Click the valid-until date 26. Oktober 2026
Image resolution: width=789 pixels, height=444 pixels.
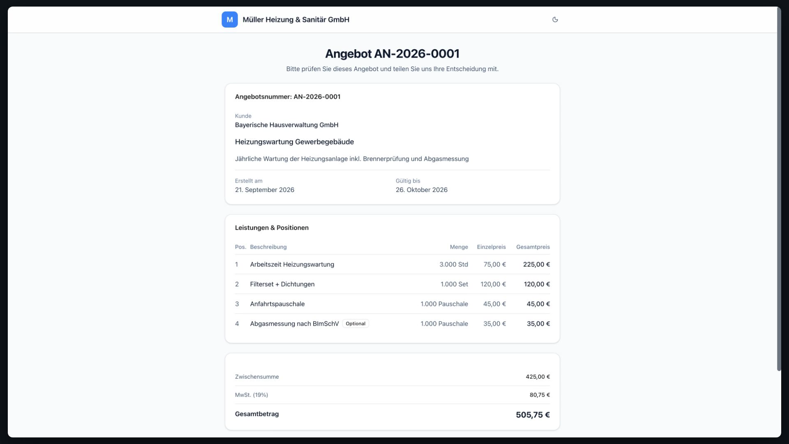(x=422, y=190)
